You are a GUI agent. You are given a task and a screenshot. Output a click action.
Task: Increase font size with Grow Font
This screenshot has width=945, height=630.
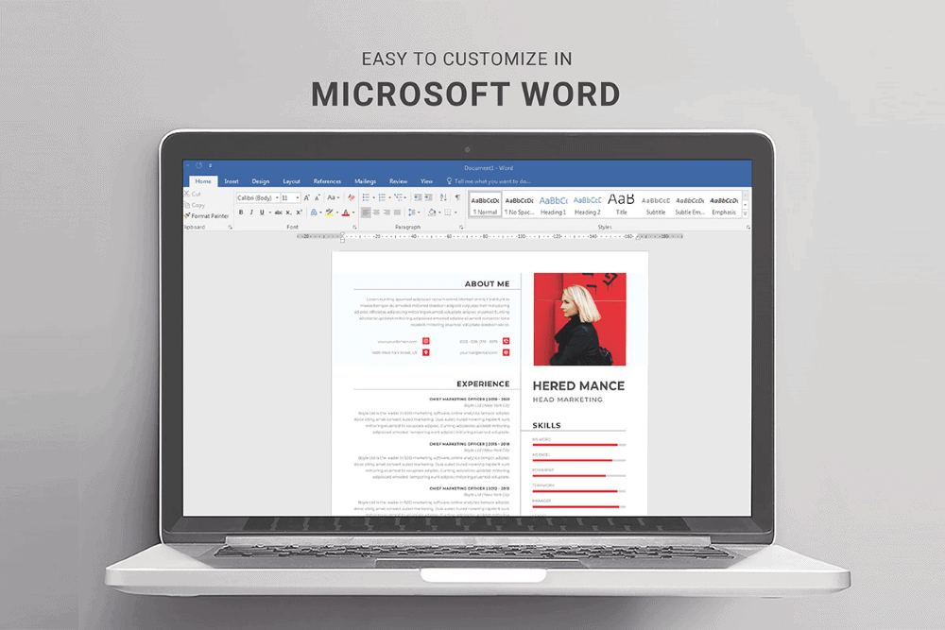click(x=307, y=197)
